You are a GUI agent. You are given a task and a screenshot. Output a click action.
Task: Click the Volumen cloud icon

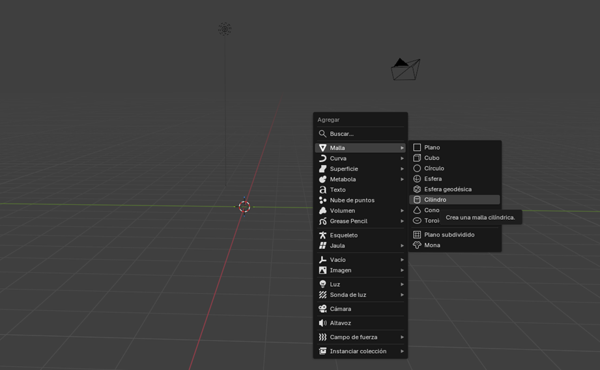(x=322, y=211)
